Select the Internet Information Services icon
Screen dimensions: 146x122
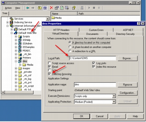pyautogui.click(x=11, y=26)
